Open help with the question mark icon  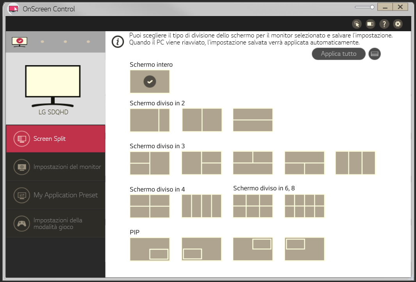click(384, 24)
